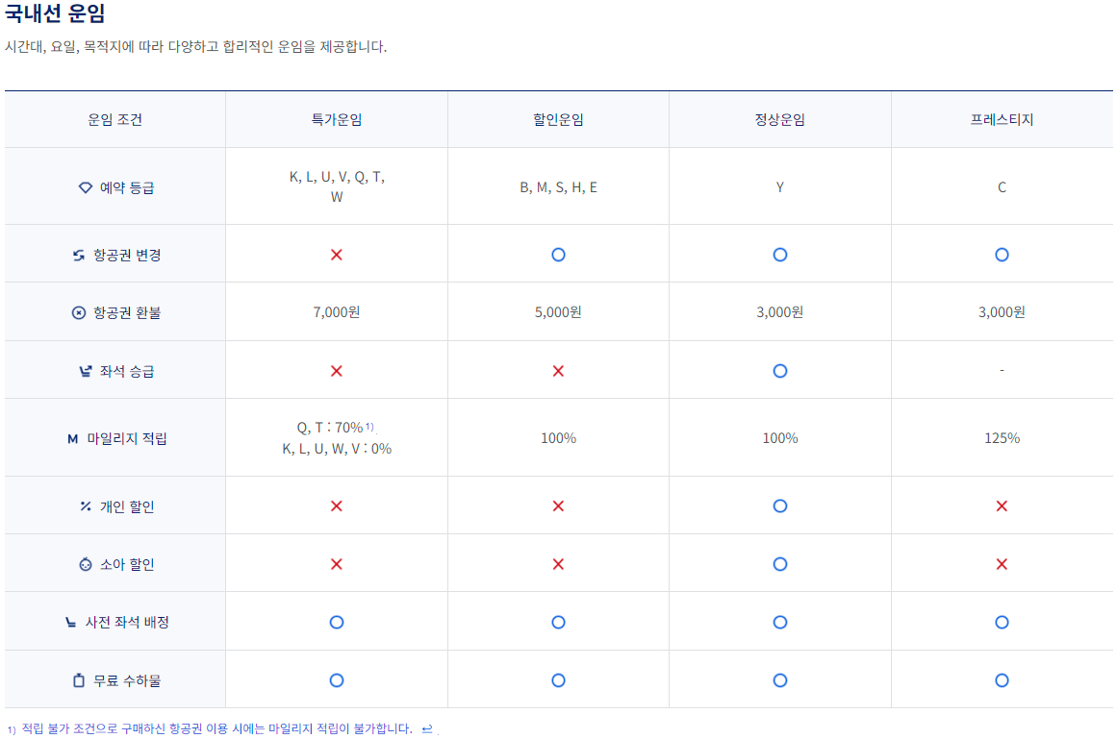The height and width of the screenshot is (739, 1117).
Task: Toggle ticket change availability for 할인운임
Action: pyautogui.click(x=558, y=255)
